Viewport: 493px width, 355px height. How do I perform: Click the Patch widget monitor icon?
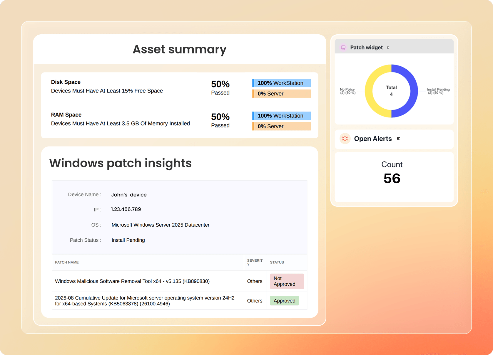pyautogui.click(x=343, y=48)
